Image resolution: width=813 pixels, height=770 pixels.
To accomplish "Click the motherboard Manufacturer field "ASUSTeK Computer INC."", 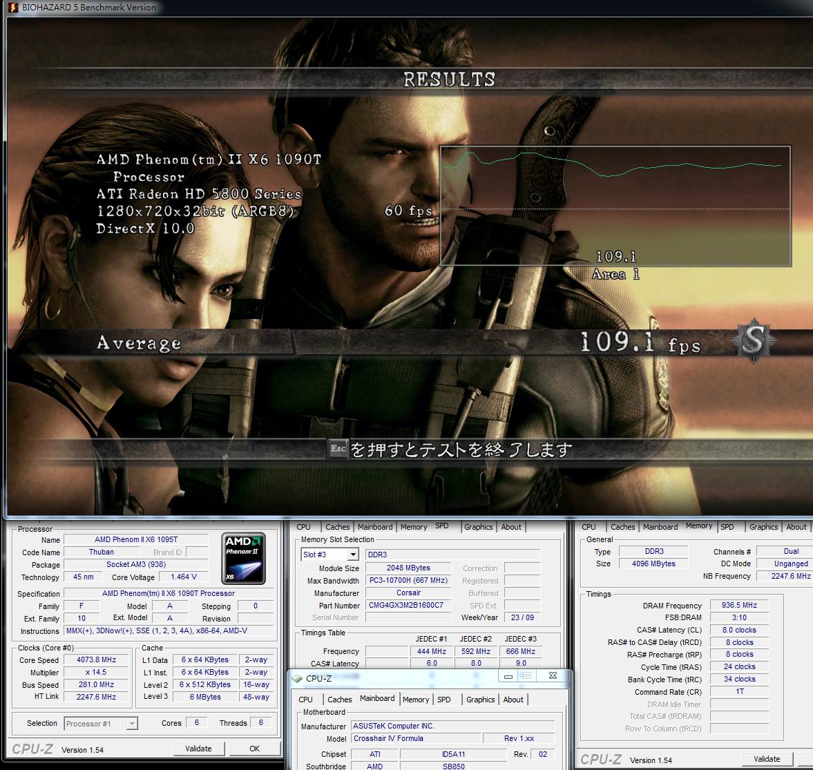I will click(x=453, y=726).
